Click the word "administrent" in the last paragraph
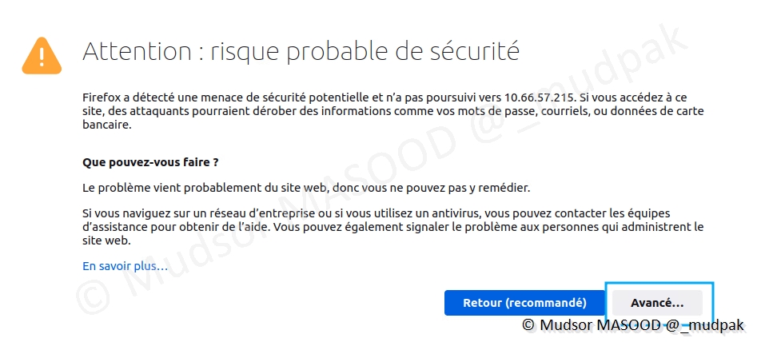 coord(649,227)
